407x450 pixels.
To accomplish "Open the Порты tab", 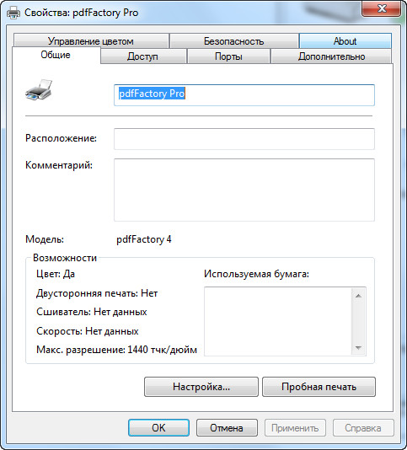I will click(x=228, y=56).
